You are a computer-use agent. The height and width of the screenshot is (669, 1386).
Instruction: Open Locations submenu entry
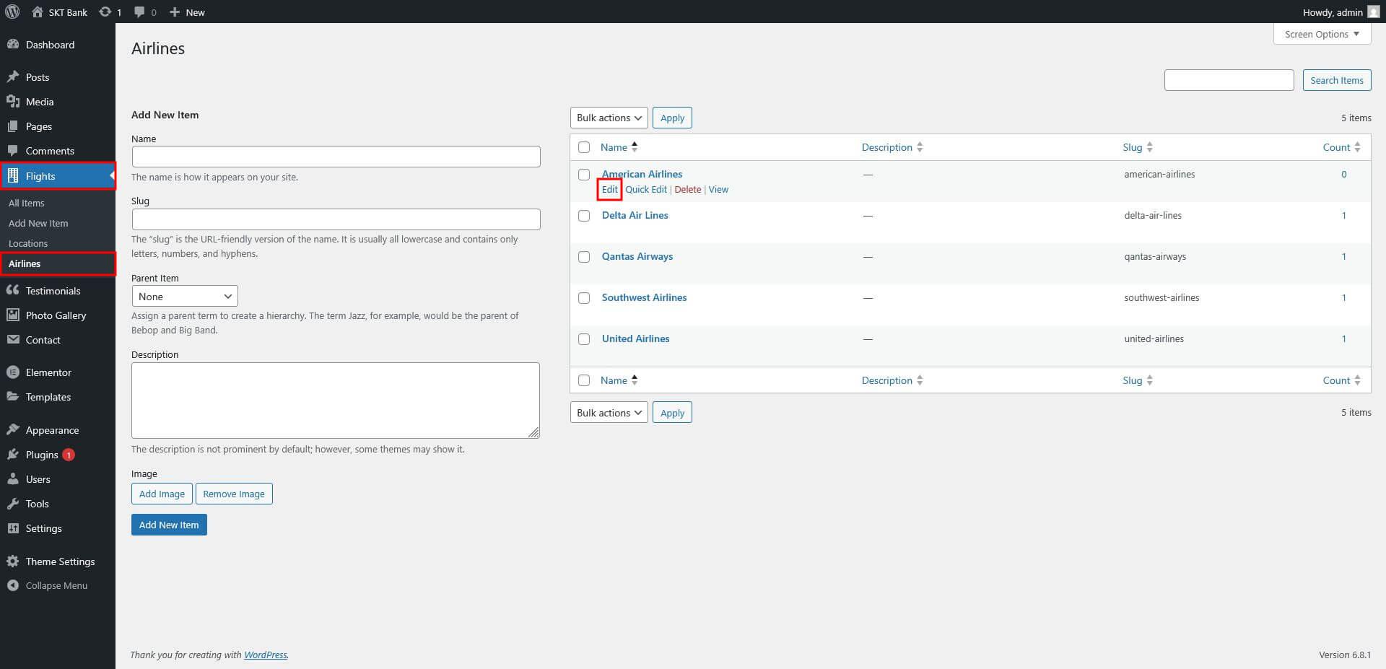(x=28, y=243)
